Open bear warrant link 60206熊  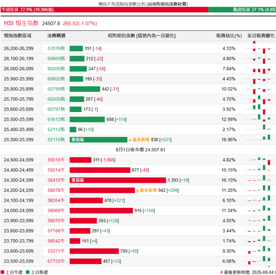(x=56, y=69)
